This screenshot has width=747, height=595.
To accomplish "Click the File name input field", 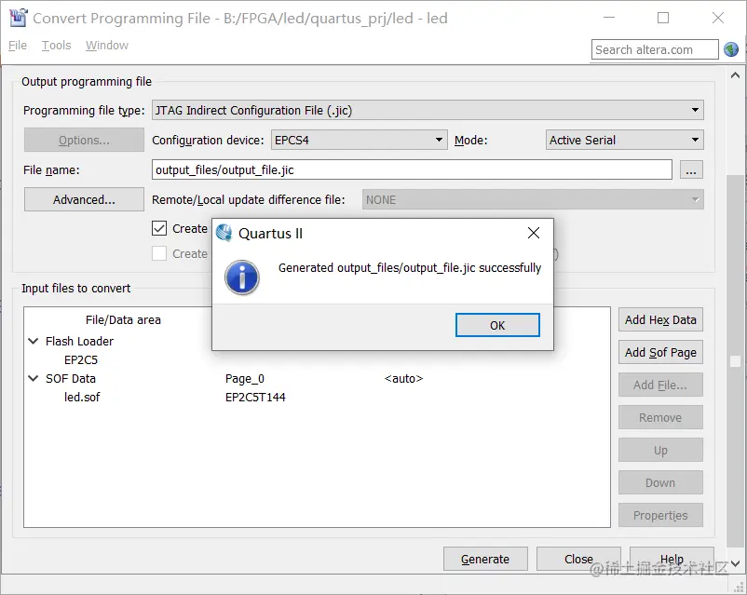I will click(412, 169).
